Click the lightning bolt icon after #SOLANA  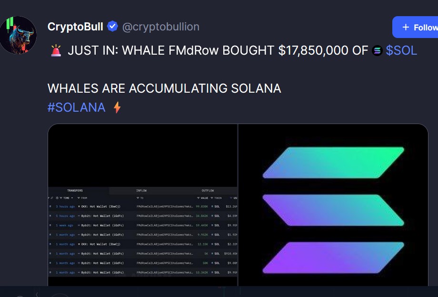117,108
